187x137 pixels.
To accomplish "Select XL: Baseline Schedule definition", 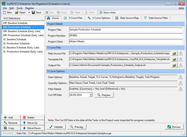I will (23, 39).
